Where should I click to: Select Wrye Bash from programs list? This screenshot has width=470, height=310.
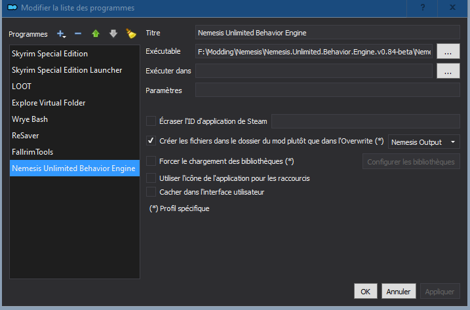coord(29,119)
